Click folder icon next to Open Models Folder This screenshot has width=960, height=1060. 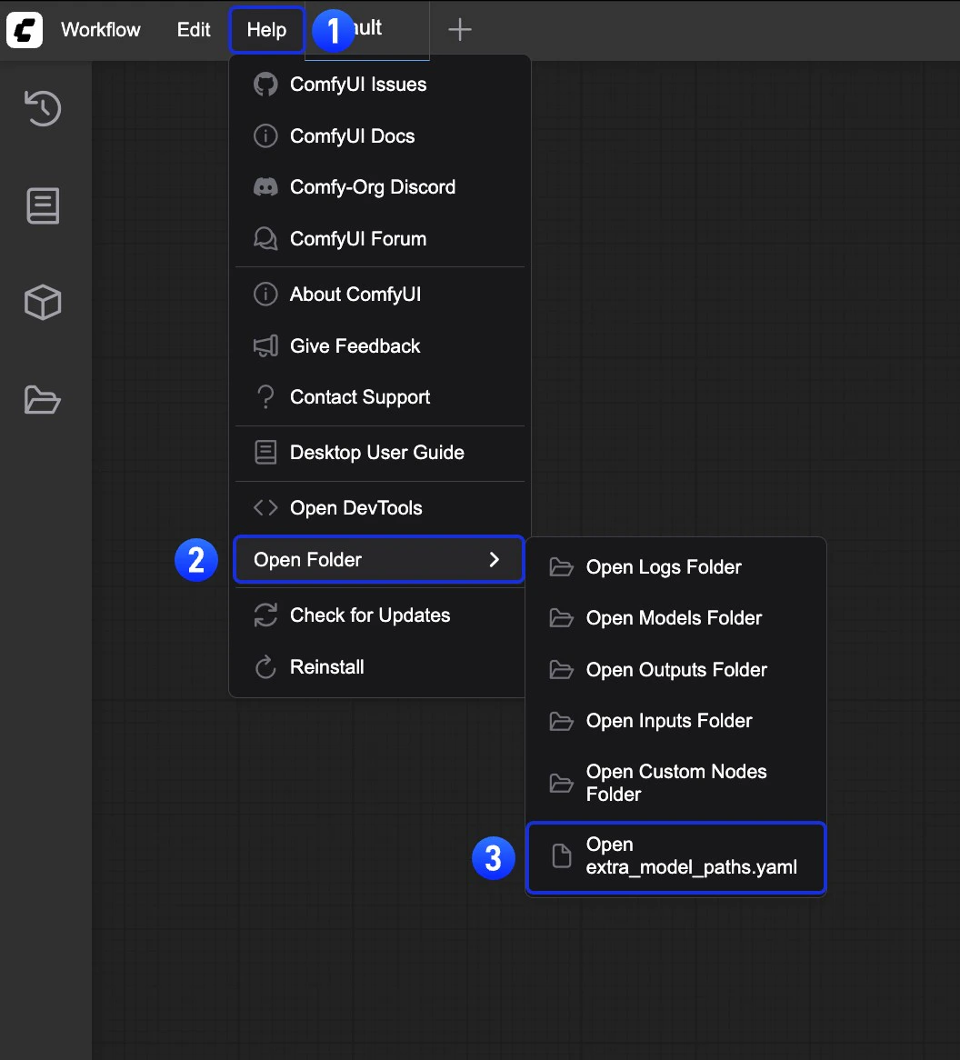(x=561, y=618)
